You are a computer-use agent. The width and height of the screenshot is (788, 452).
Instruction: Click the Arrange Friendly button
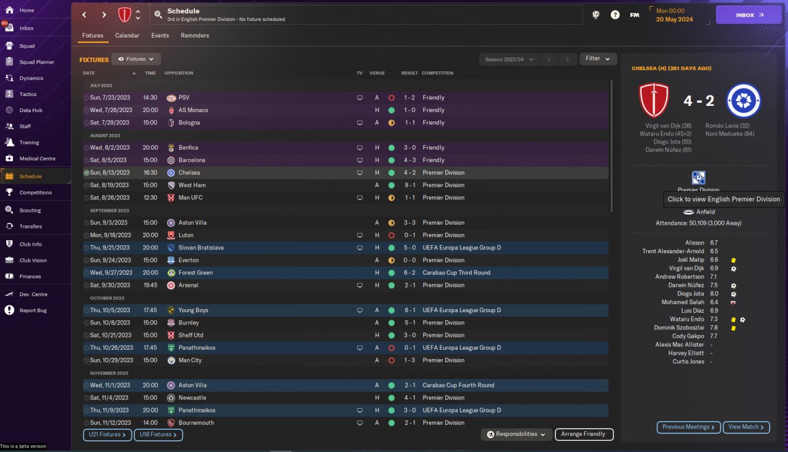click(584, 434)
